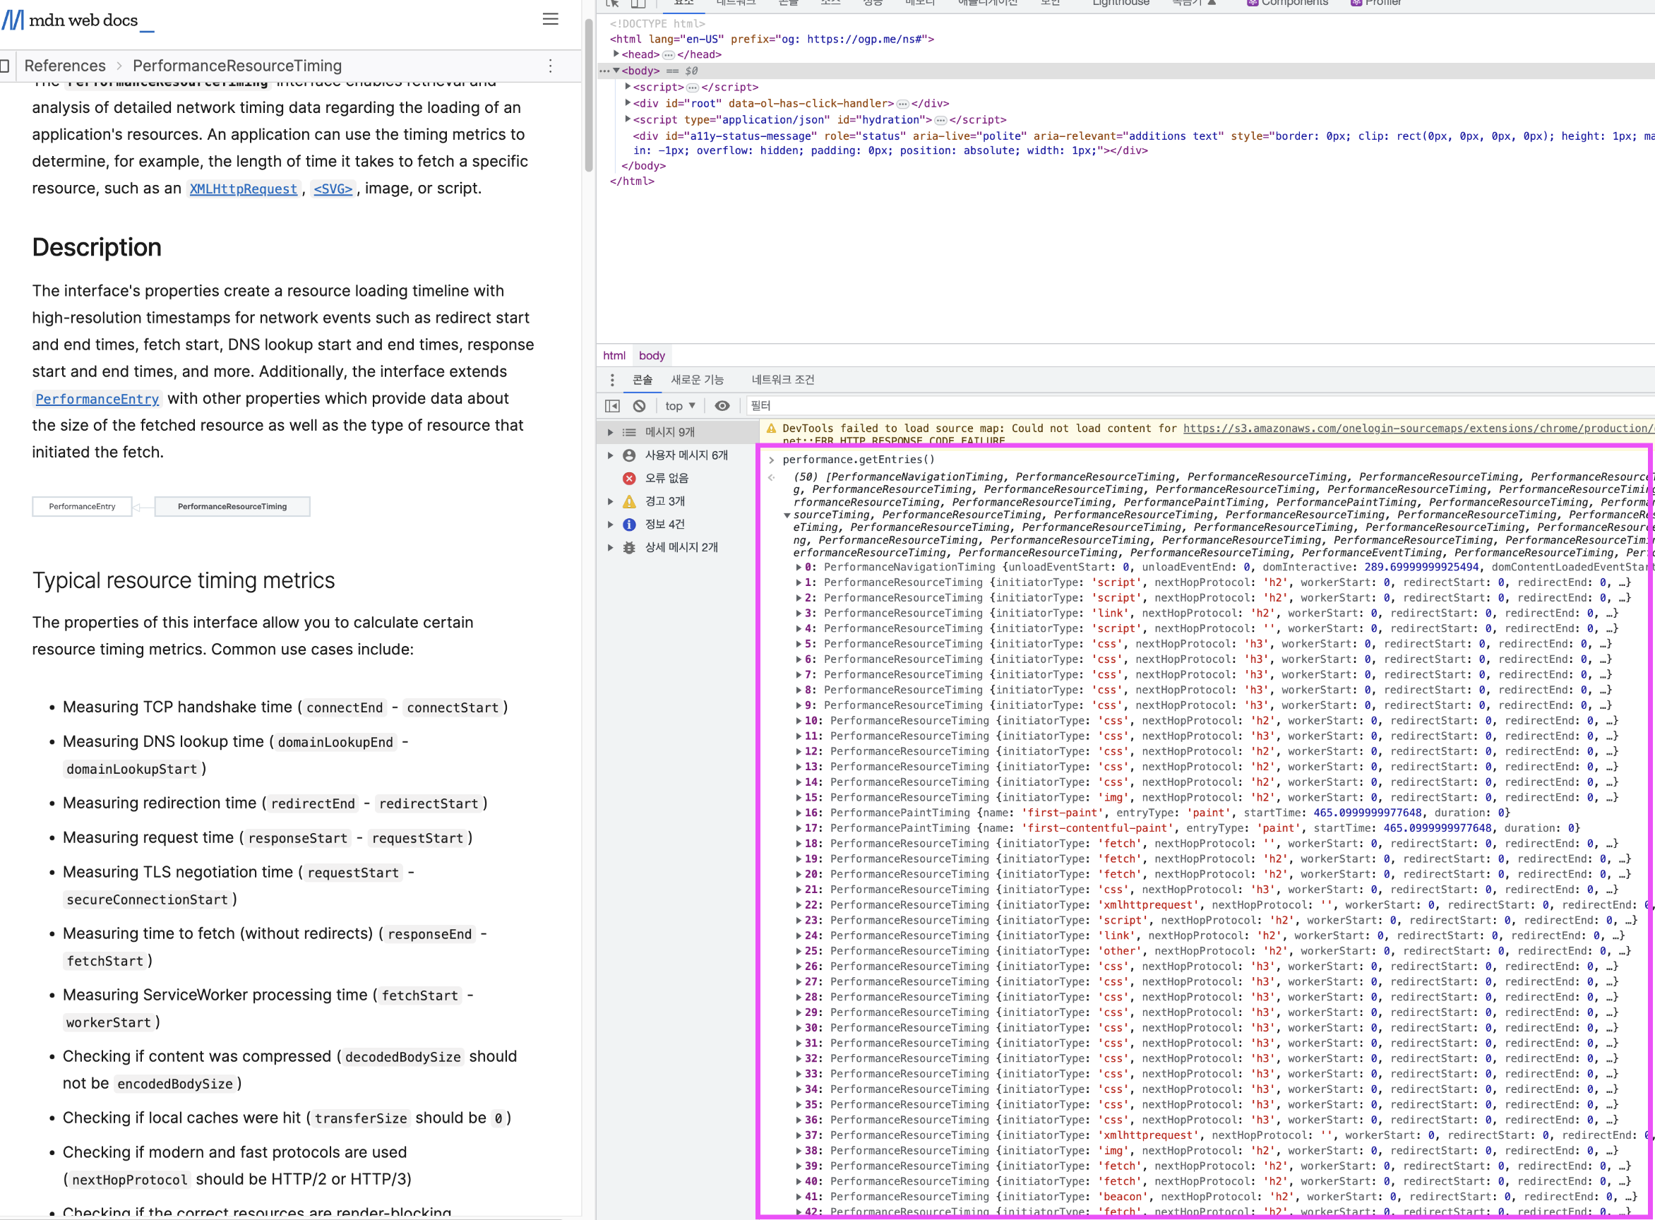Image resolution: width=1655 pixels, height=1220 pixels.
Task: Click the live expression eye icon
Action: coord(722,405)
